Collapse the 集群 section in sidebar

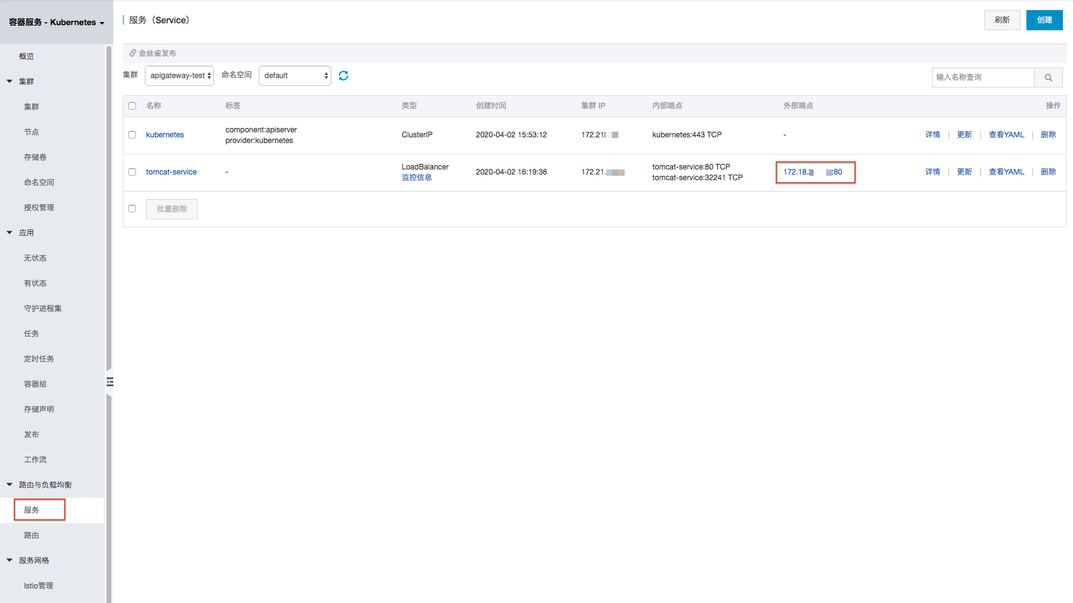point(9,81)
